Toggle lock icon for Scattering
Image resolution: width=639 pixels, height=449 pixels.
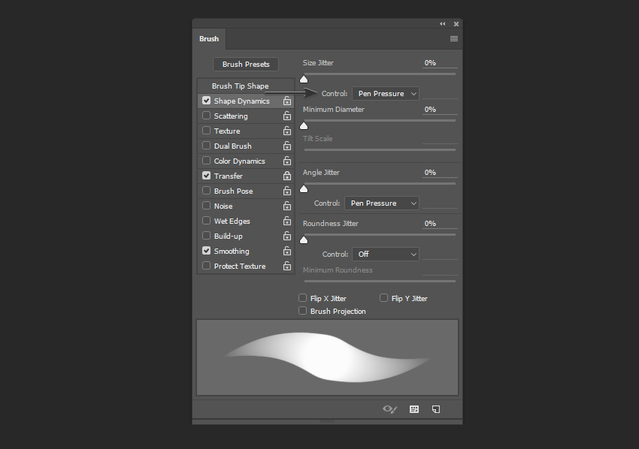pos(287,116)
